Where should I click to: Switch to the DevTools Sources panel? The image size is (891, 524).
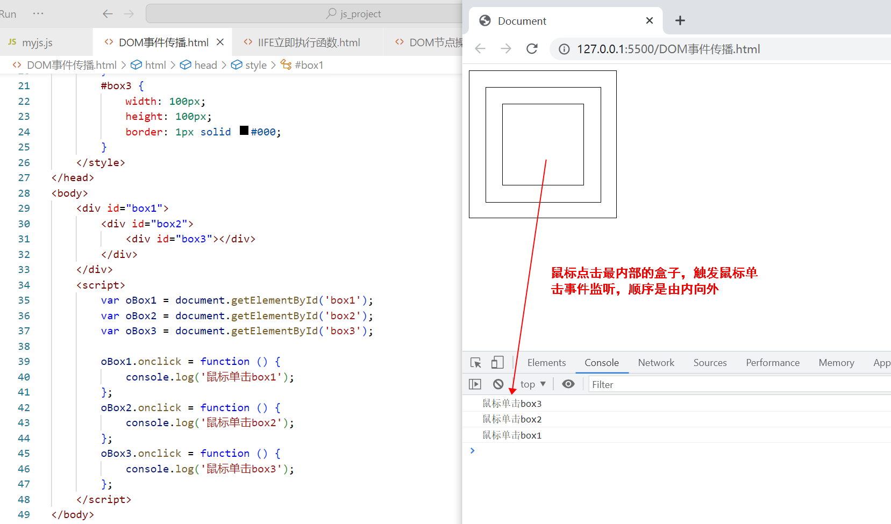(x=710, y=363)
